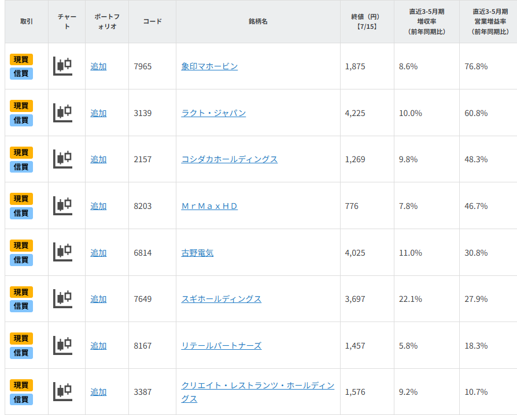Add 象印マホービン to portfolio via 追加
The width and height of the screenshot is (517, 415).
(98, 66)
